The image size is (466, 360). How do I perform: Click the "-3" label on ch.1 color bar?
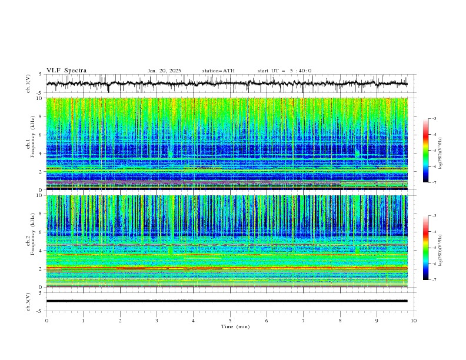point(434,118)
